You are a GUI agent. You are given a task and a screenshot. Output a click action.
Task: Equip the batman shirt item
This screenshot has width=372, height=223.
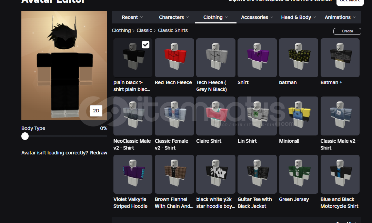coord(298,58)
